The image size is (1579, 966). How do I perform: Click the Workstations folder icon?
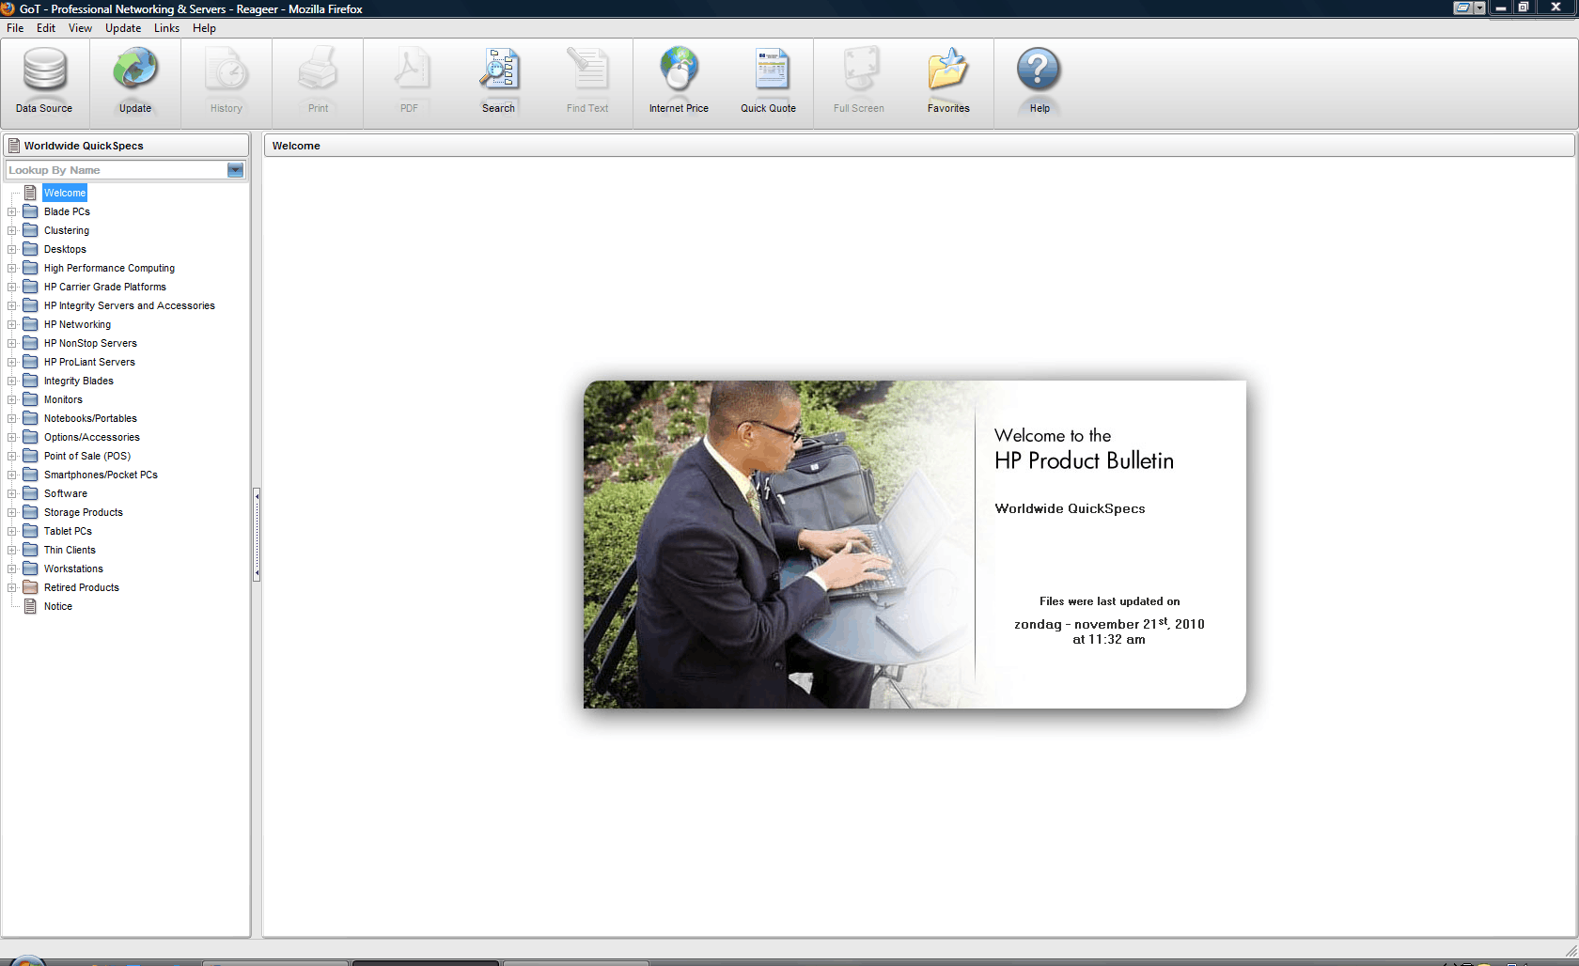(30, 569)
